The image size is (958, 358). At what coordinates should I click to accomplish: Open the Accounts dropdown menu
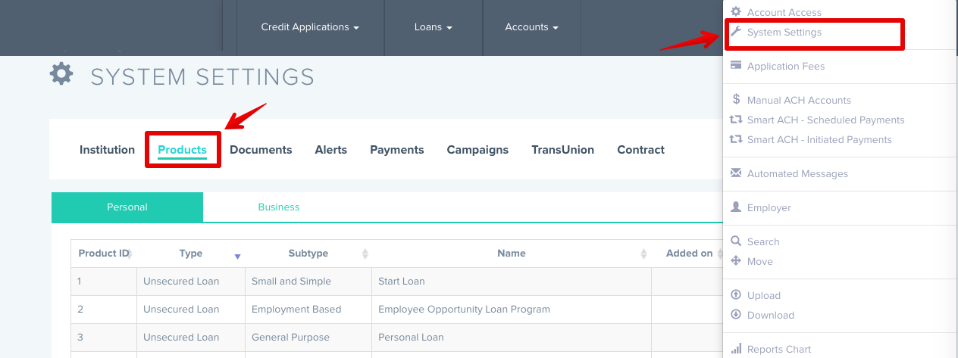click(x=531, y=27)
